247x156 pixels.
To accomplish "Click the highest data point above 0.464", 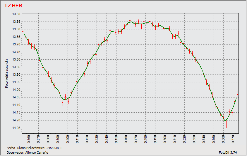I will (x=130, y=21).
